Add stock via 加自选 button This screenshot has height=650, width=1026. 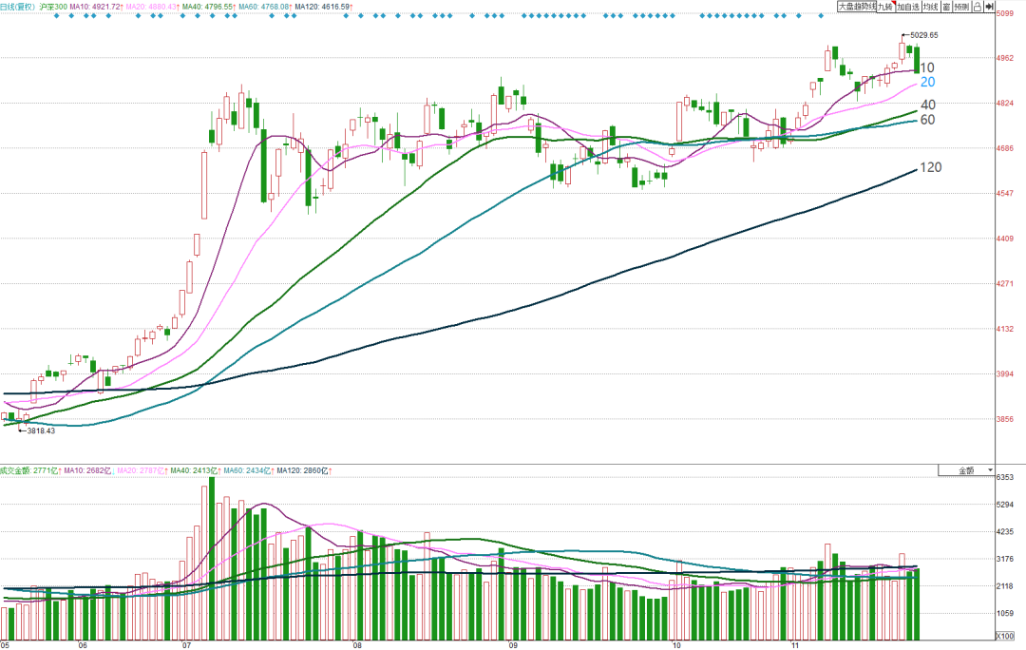coord(908,7)
